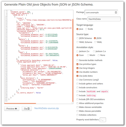Choose YAML Schema source type
Viewport: 126px width, 127px height.
click(77, 42)
